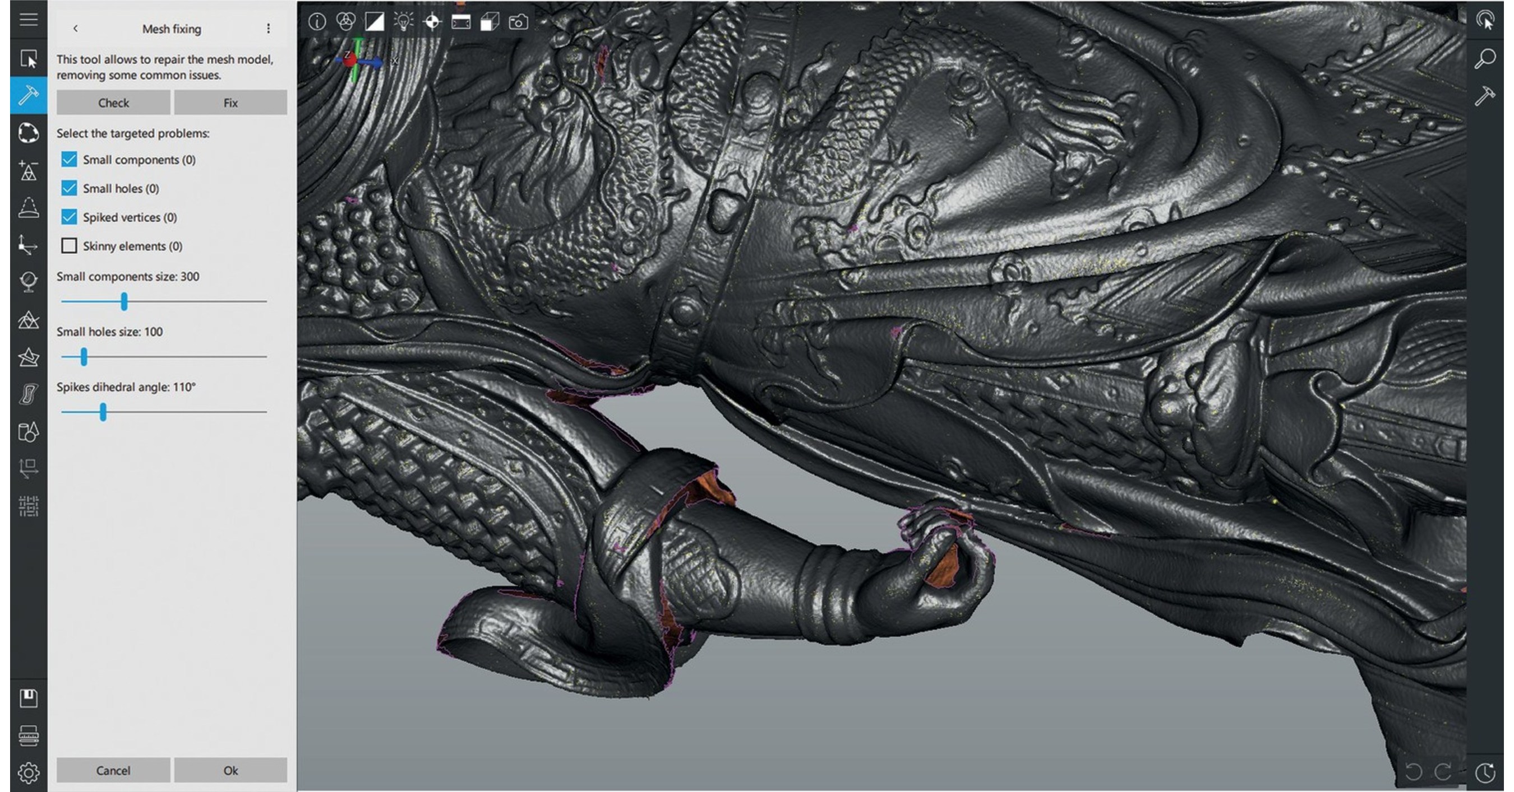Select the hammer mesh fixing tool
The image size is (1514, 792).
[28, 95]
